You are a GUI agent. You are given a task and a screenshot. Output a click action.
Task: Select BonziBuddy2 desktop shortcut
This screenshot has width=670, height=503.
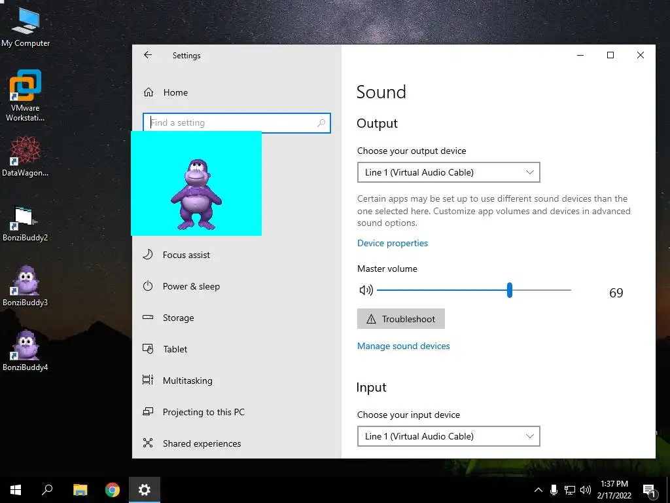click(x=26, y=224)
